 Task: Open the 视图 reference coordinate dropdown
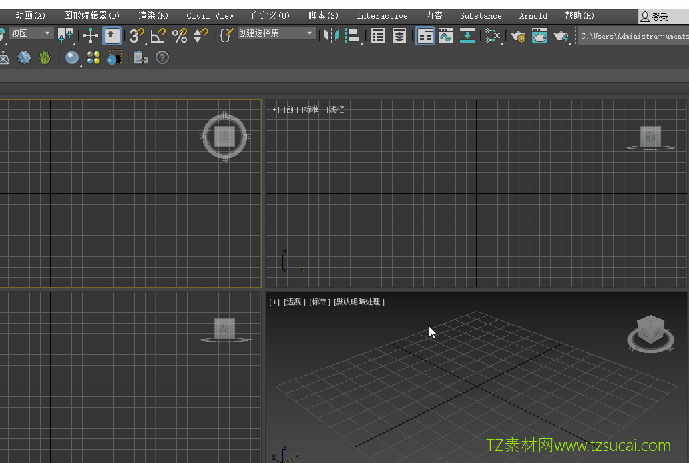(x=31, y=33)
